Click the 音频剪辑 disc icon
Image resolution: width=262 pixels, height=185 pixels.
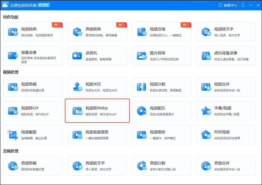click(x=13, y=166)
